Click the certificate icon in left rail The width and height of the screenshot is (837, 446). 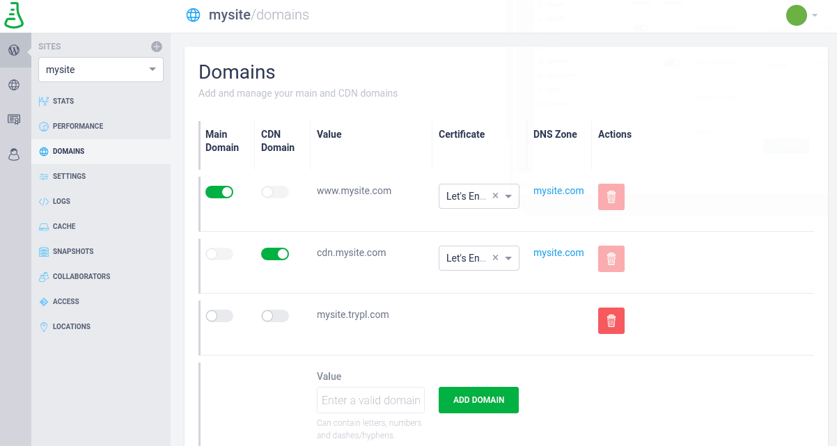pos(14,120)
